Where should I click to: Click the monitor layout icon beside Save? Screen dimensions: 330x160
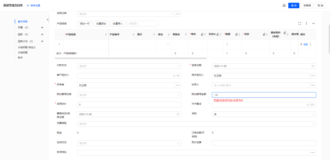tap(284, 5)
